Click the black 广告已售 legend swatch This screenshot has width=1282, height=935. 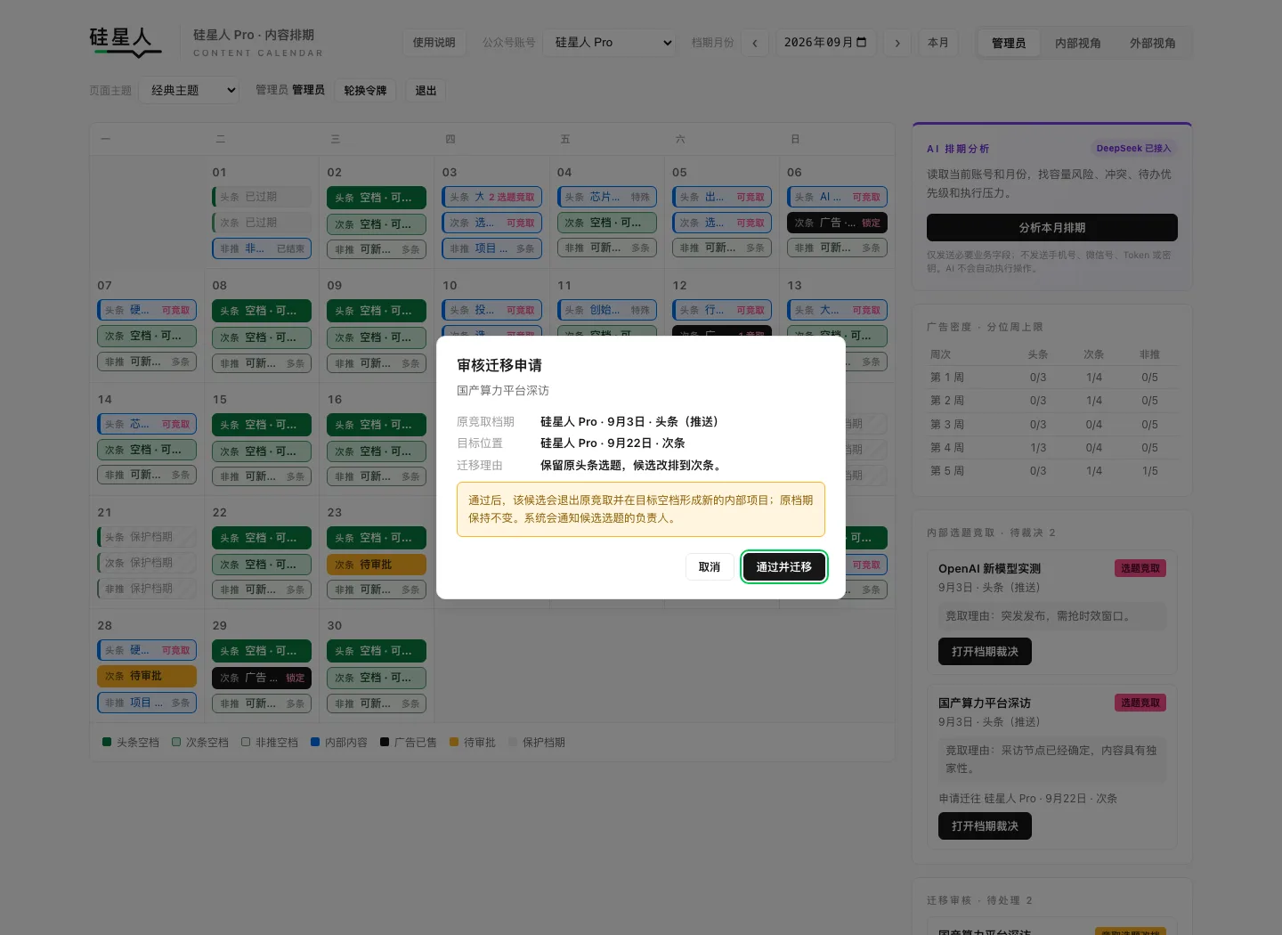point(385,742)
